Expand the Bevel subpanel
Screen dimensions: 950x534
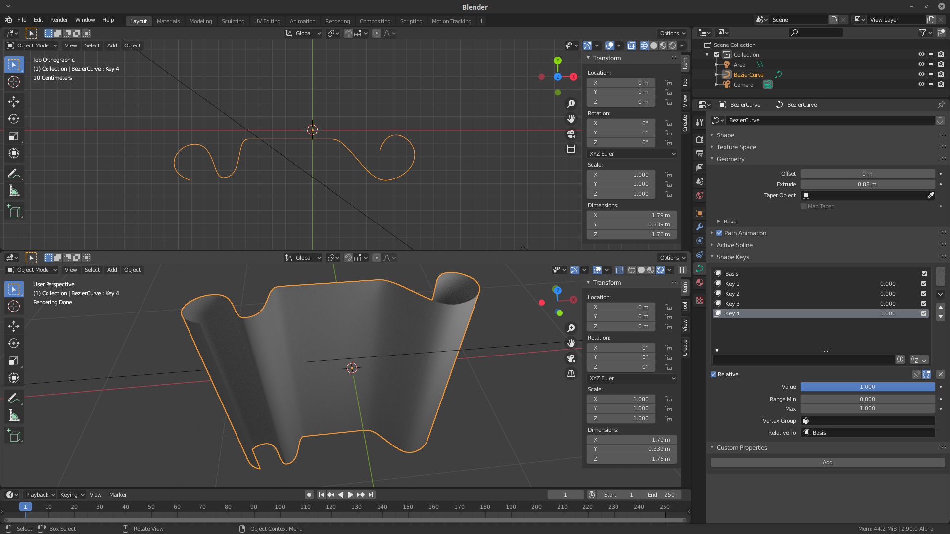[x=730, y=221]
